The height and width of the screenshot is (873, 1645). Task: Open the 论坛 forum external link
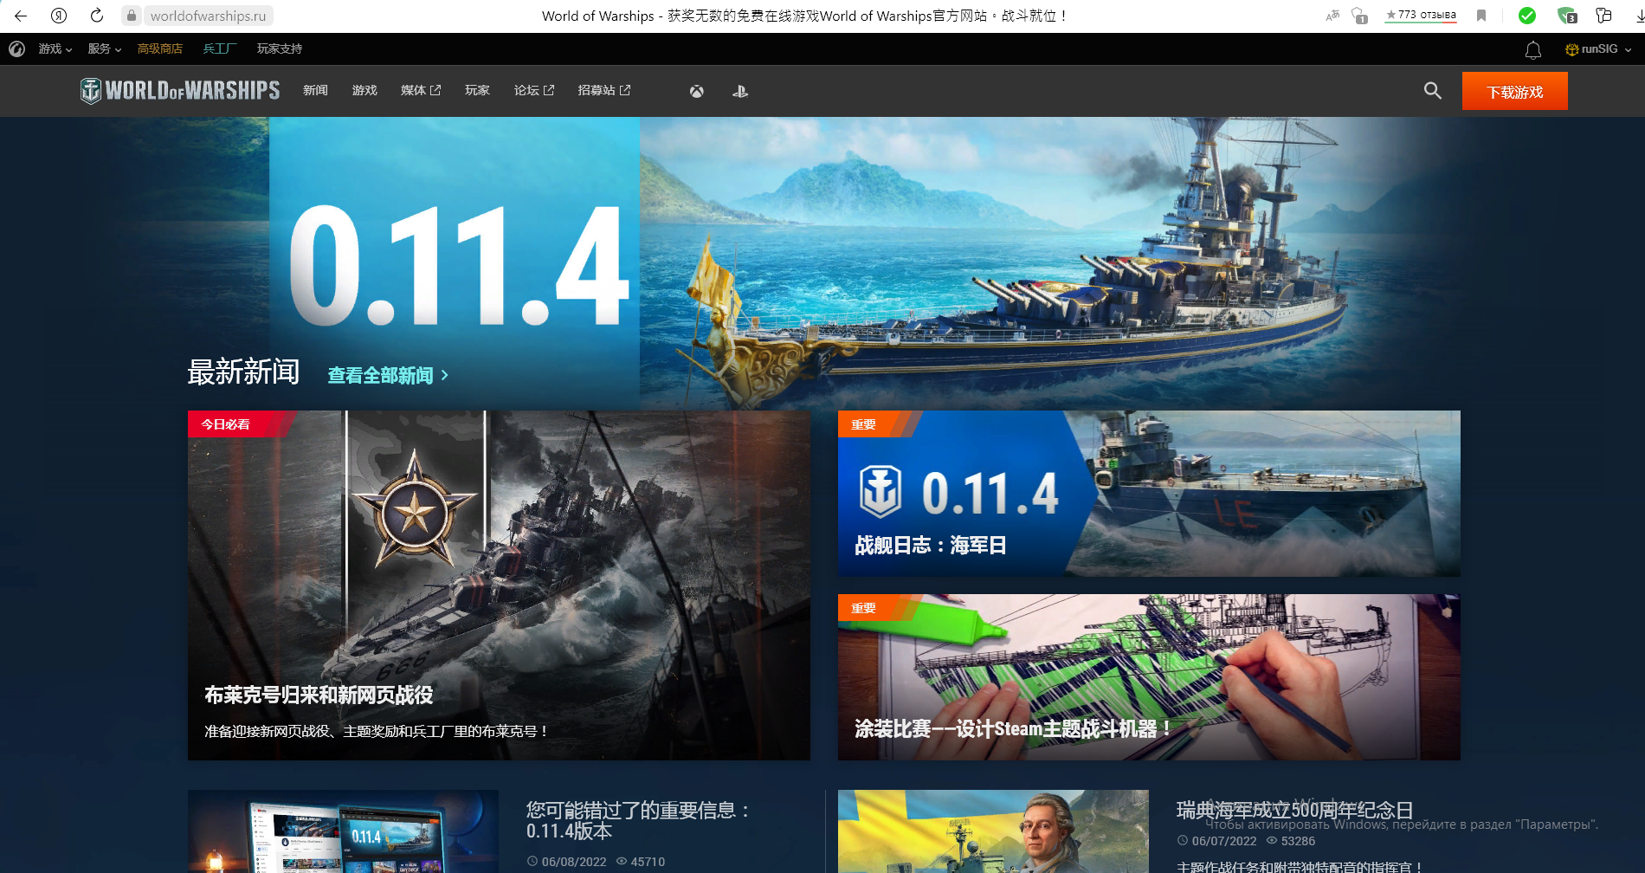(534, 90)
